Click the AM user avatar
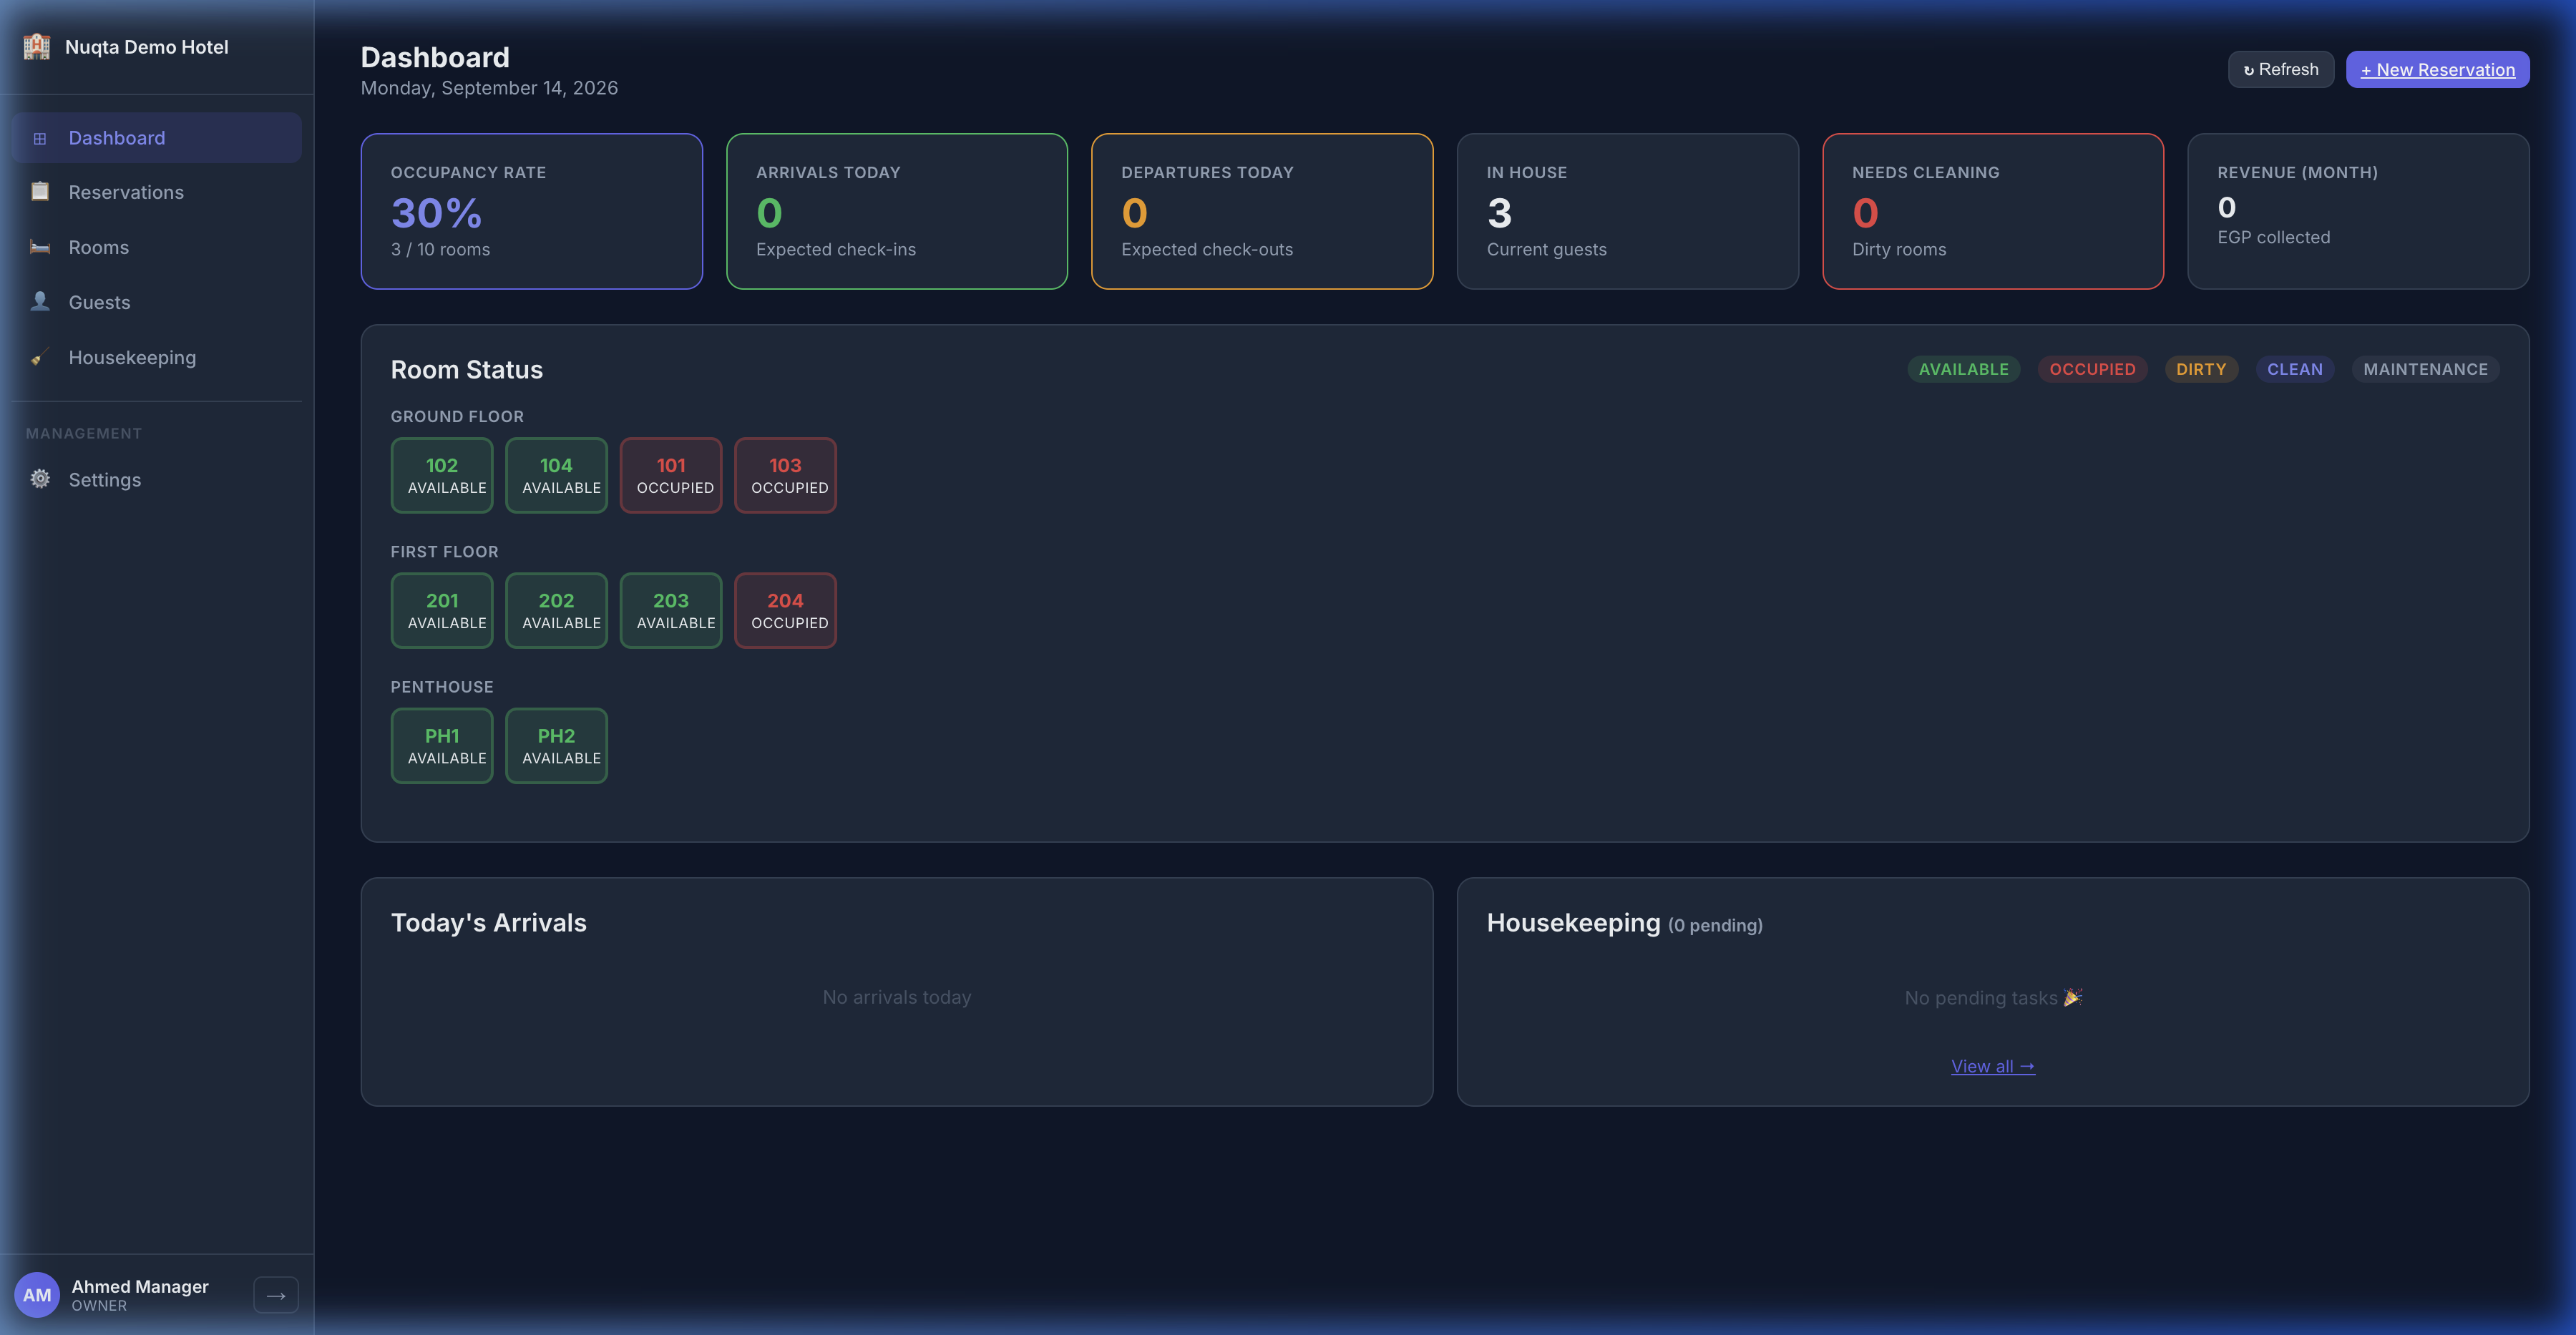Image resolution: width=2576 pixels, height=1335 pixels. (37, 1295)
